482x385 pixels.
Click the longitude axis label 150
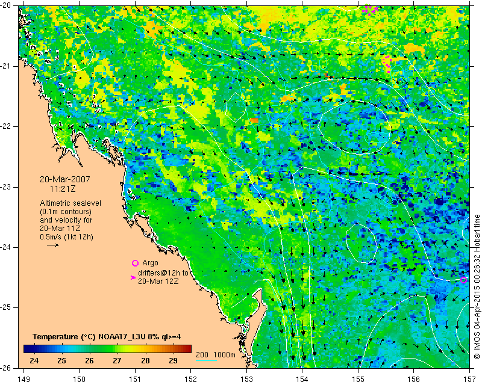tap(80, 380)
